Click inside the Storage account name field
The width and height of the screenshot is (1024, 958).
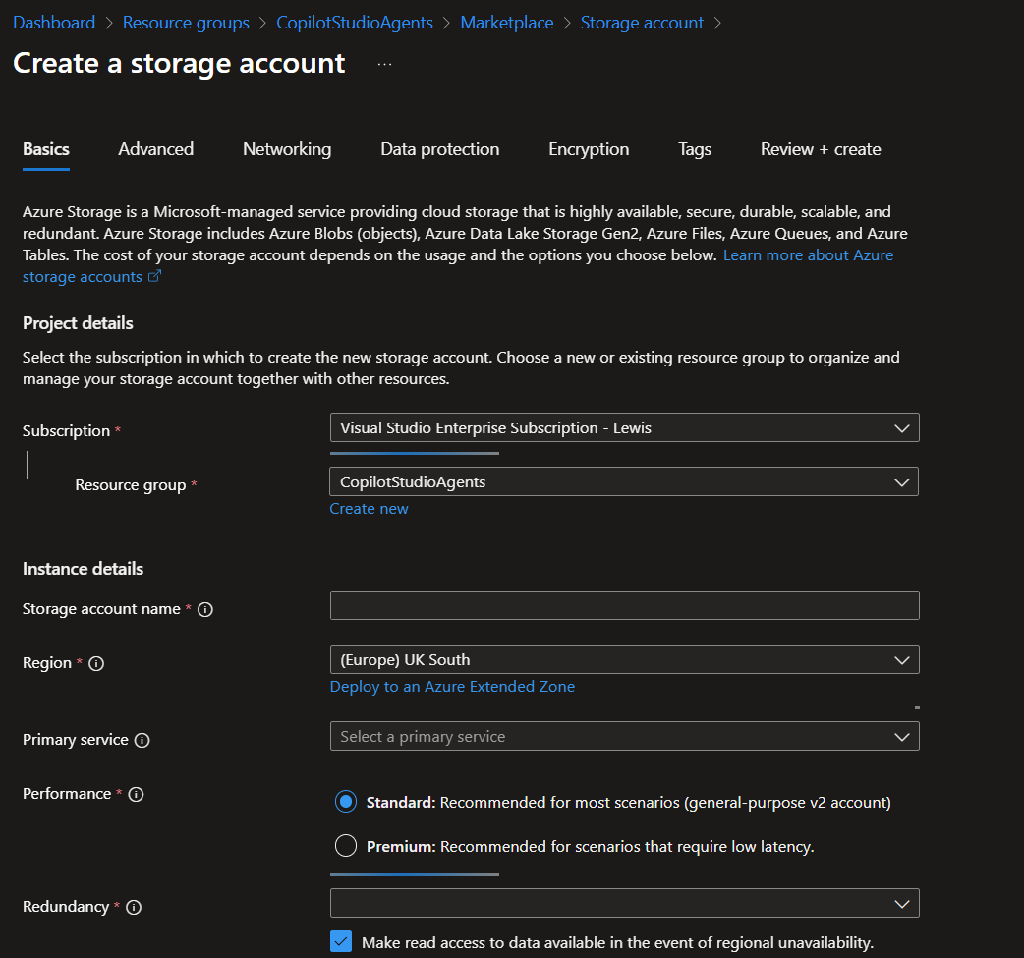coord(624,605)
